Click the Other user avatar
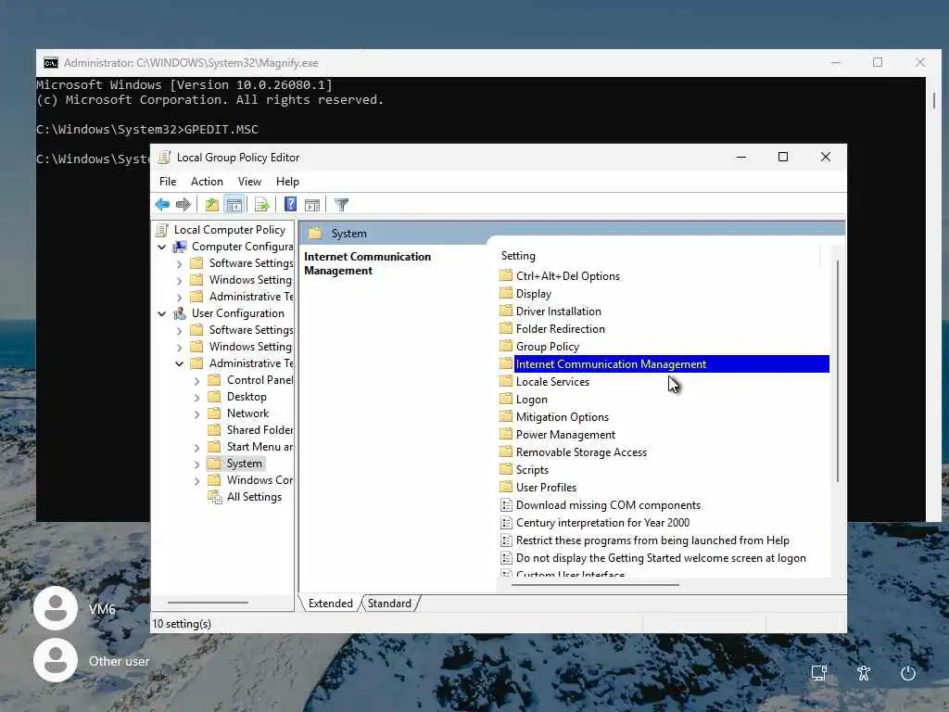 click(x=56, y=660)
